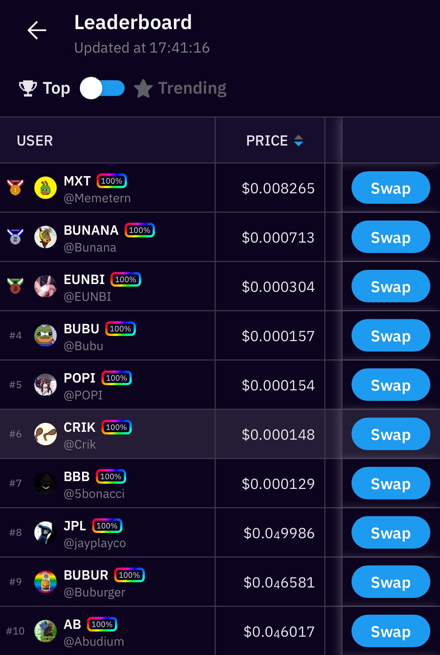The image size is (440, 655).
Task: Click the EUNBI 100% rainbow badge
Action: [x=126, y=280]
